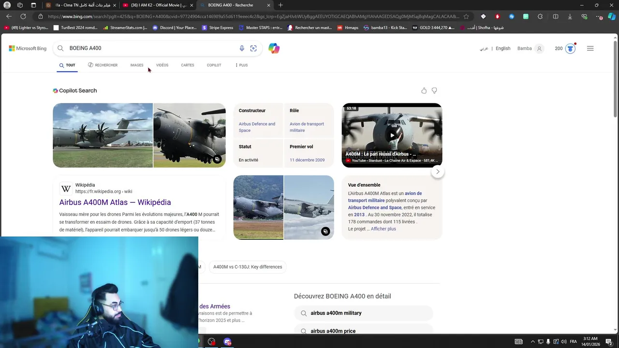This screenshot has height=348, width=619.
Task: Show next Copilot card with right chevron
Action: (x=438, y=172)
